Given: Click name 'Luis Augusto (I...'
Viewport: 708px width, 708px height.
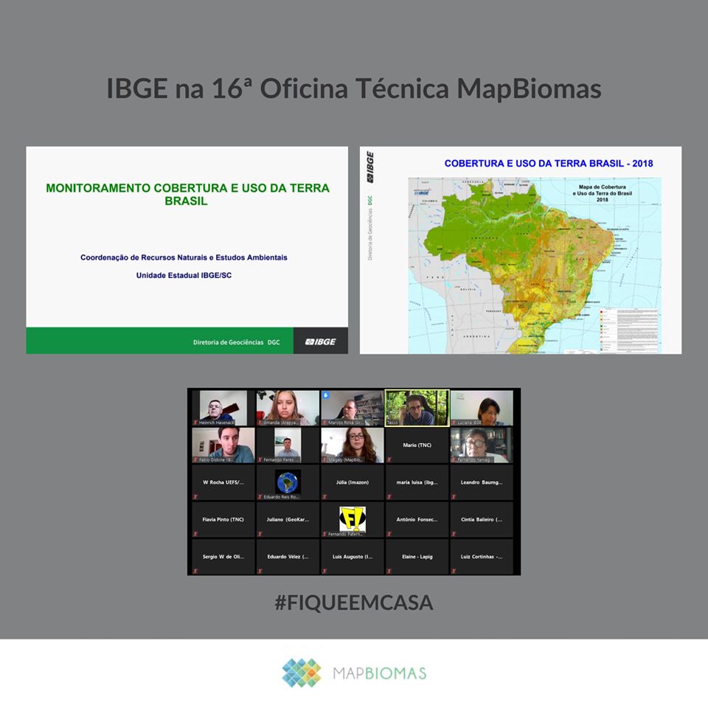Looking at the screenshot, I should pos(353,557).
